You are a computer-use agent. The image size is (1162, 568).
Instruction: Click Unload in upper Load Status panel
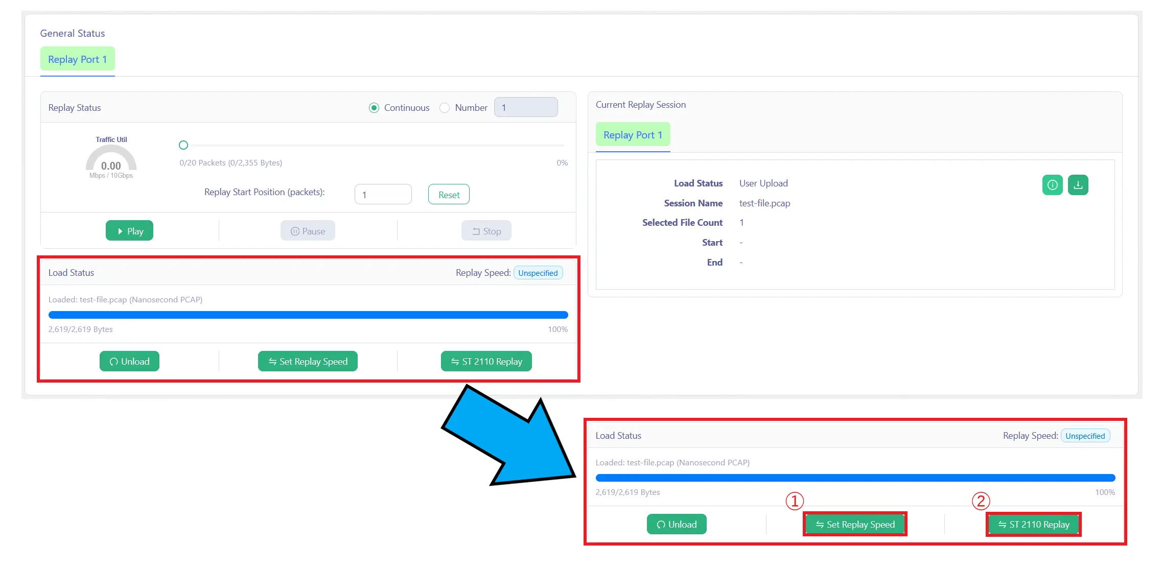click(x=129, y=361)
